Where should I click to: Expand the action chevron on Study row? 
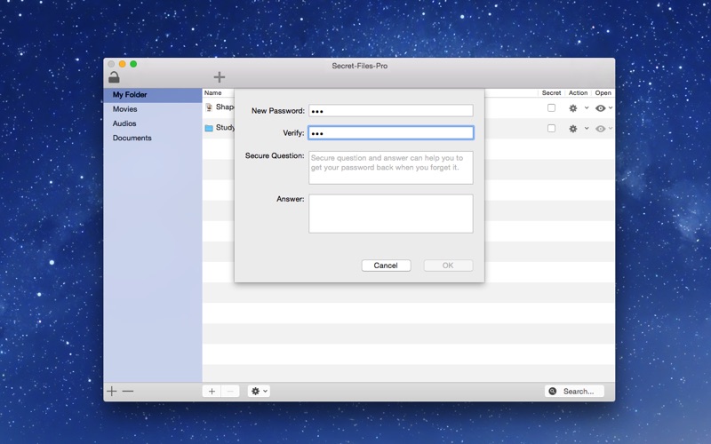click(587, 128)
